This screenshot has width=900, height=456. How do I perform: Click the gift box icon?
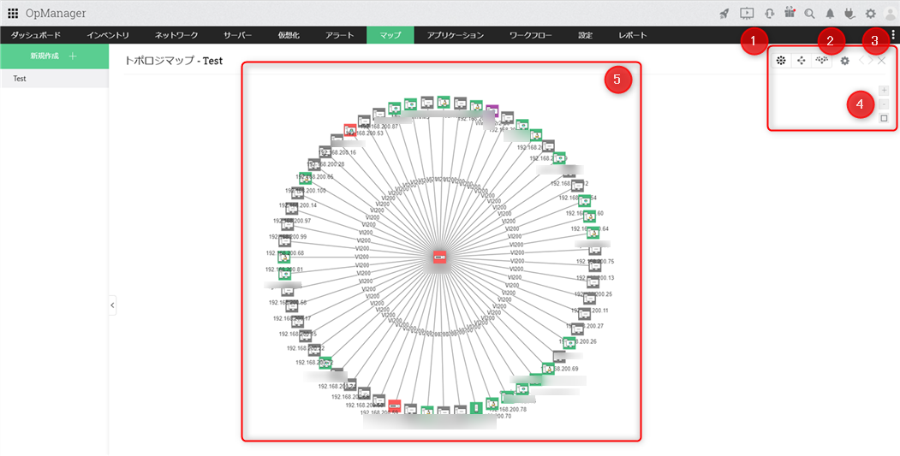click(x=790, y=13)
